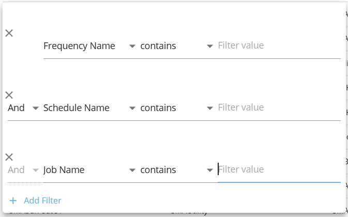Focus the Filter value field for Frequency Name
Viewport: 348px width, 217px height.
[278, 46]
